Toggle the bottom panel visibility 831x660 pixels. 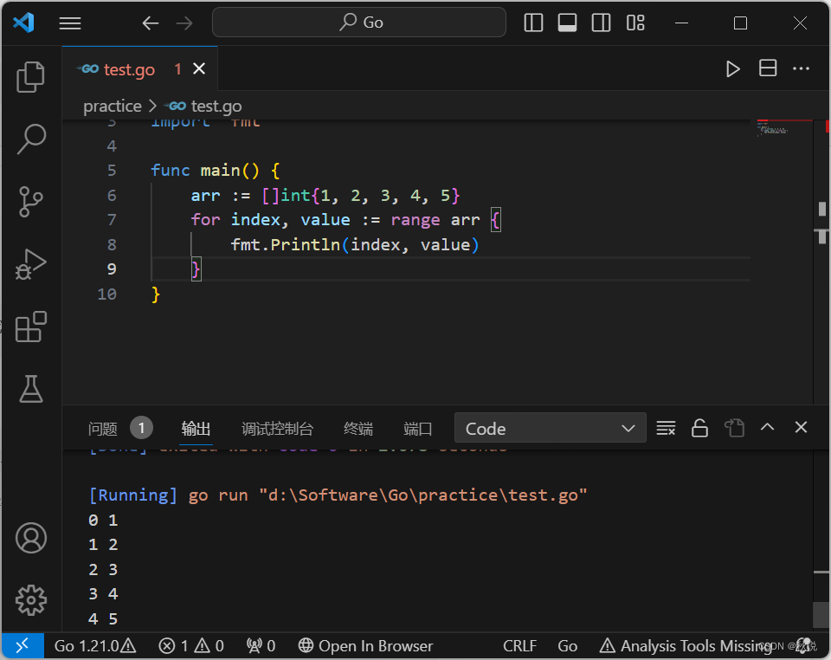(x=567, y=23)
